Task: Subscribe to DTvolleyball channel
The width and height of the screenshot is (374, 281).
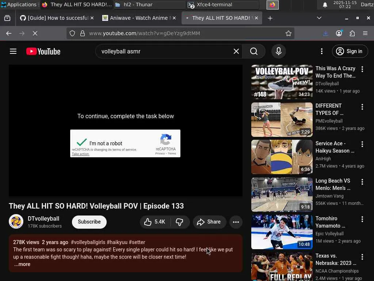Action: coord(89,222)
